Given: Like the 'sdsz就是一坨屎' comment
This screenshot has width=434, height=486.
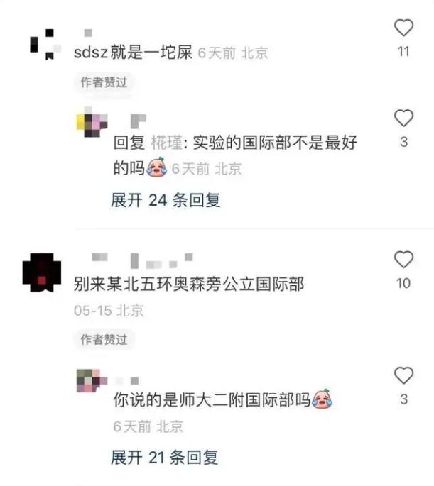Looking at the screenshot, I should point(403,28).
